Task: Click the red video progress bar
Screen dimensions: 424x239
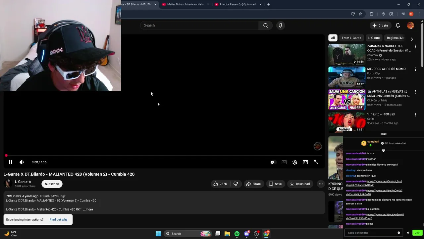Action: [164, 155]
